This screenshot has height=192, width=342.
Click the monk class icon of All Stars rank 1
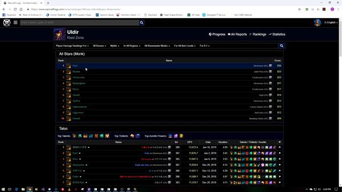coord(69,66)
